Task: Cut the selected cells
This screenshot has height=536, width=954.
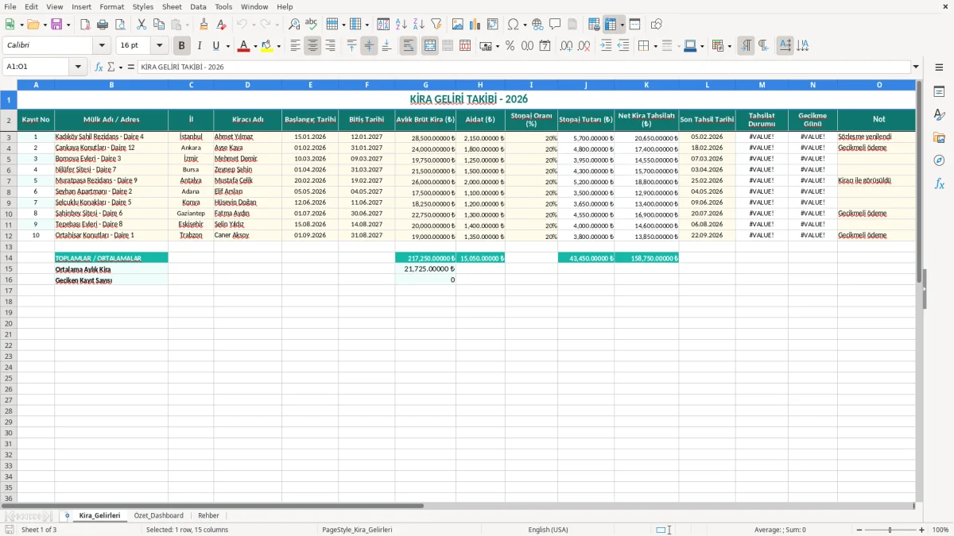Action: click(142, 25)
